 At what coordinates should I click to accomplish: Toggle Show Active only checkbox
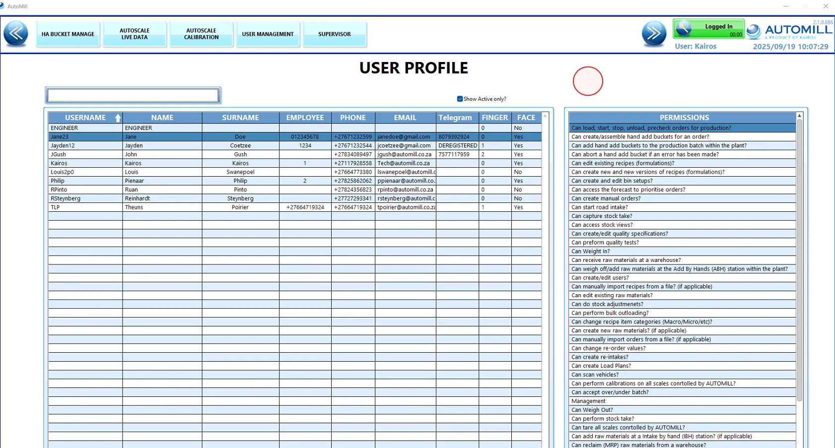[460, 99]
